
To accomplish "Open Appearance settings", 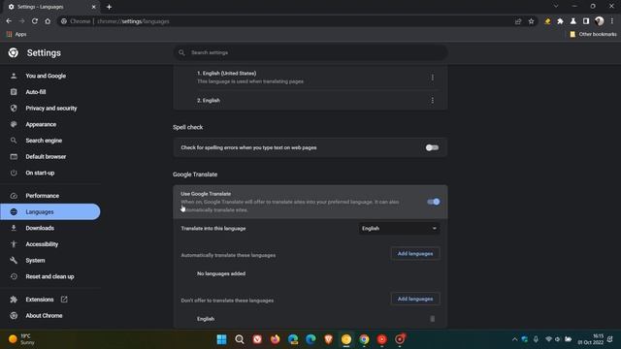I will point(41,124).
